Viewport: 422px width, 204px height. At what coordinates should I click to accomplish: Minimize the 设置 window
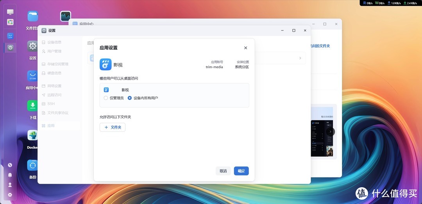[283, 31]
